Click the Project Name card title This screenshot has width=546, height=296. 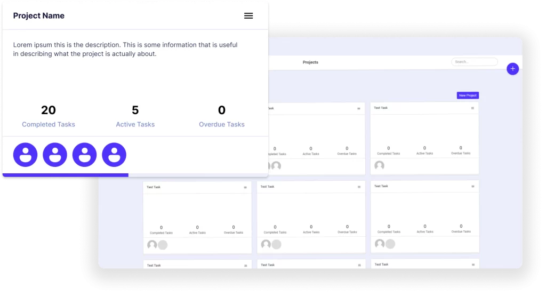39,16
